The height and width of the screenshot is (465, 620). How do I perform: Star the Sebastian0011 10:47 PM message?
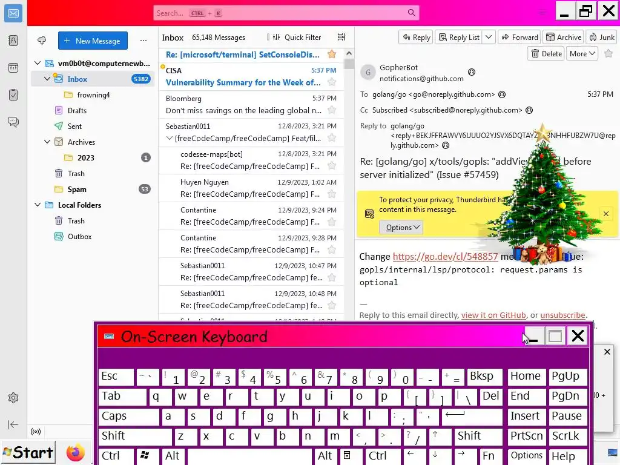point(332,277)
